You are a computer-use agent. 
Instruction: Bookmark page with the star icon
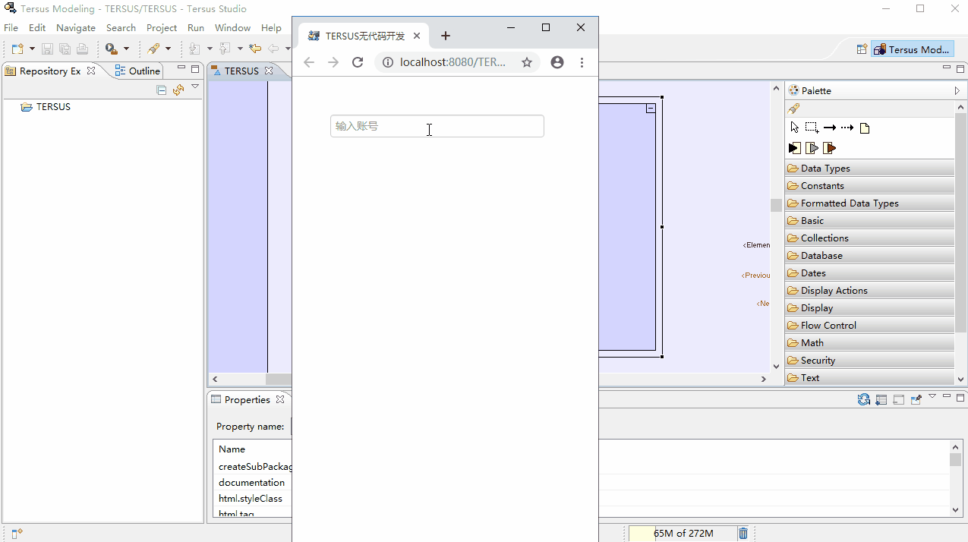pyautogui.click(x=527, y=62)
